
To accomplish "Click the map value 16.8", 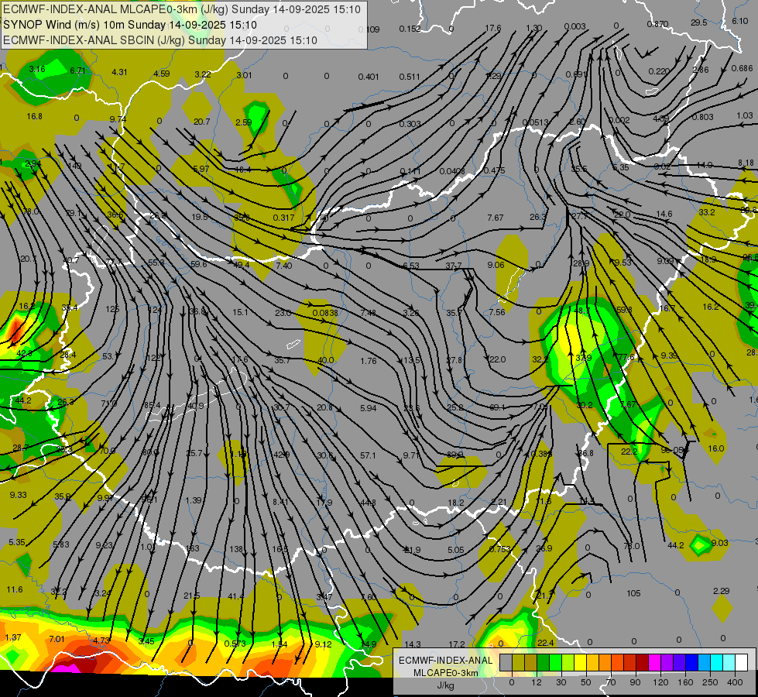I will (34, 116).
